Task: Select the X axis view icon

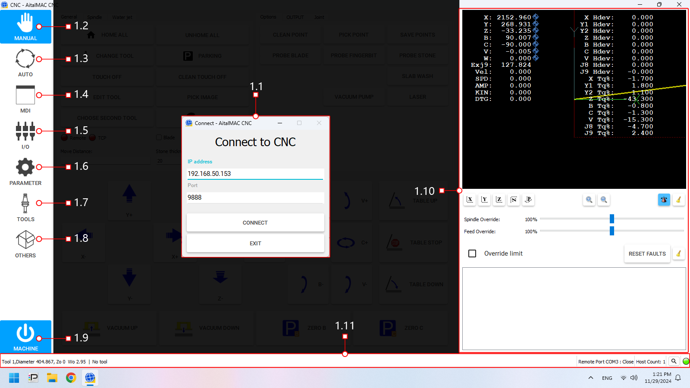Action: pos(470,200)
